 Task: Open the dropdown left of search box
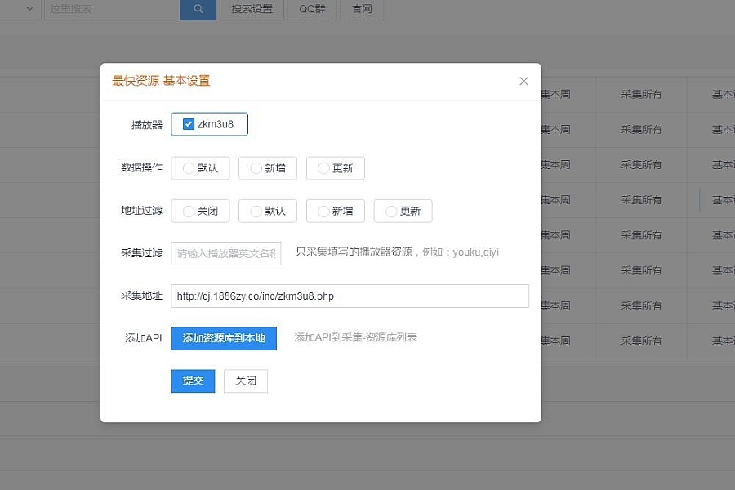coord(29,9)
